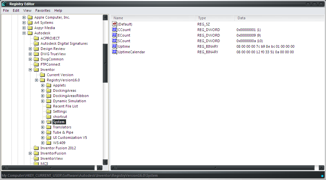Screen dimensions: 326x180
Task: Open the Help menu
Action: coord(58,10)
